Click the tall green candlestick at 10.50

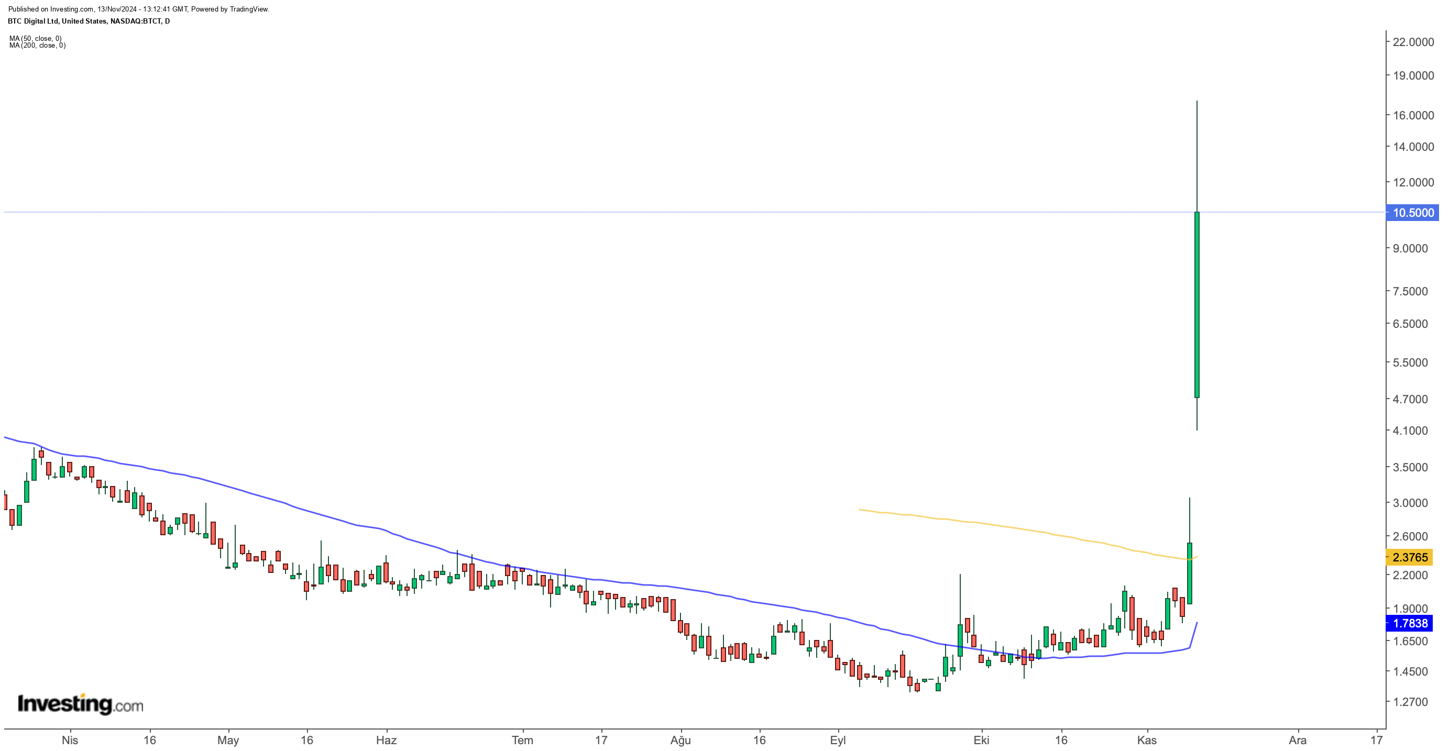coord(1197,305)
